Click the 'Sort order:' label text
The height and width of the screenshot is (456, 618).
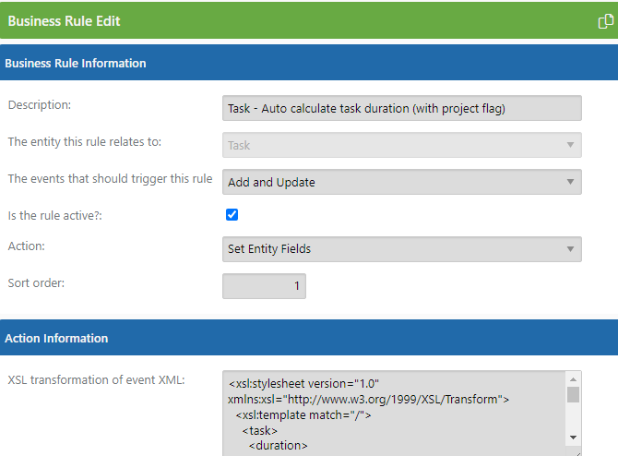pyautogui.click(x=36, y=282)
